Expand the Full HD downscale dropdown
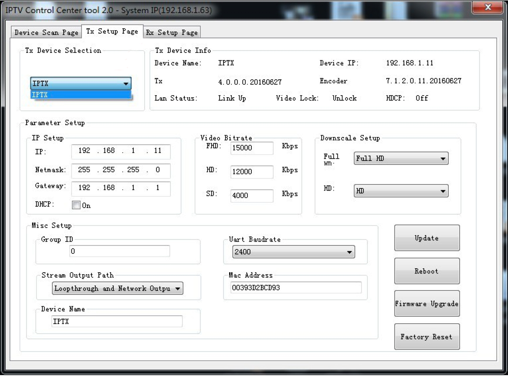This screenshot has height=376, width=508. tap(401, 159)
